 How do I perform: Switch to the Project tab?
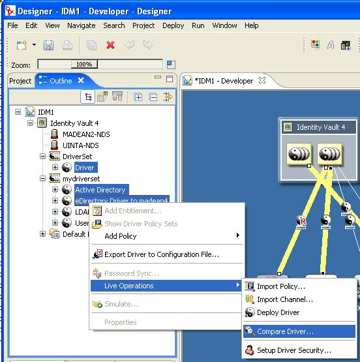coord(20,81)
